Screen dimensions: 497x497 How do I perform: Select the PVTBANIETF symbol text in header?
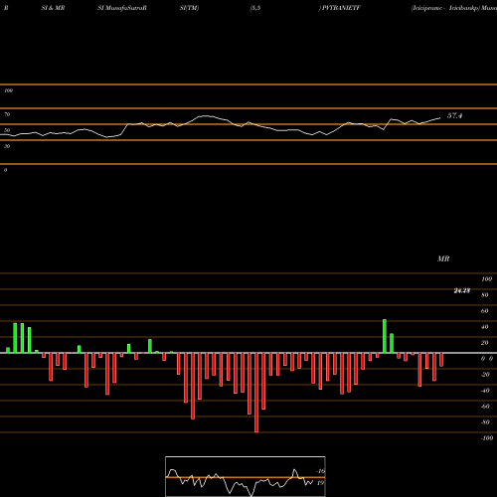point(341,8)
